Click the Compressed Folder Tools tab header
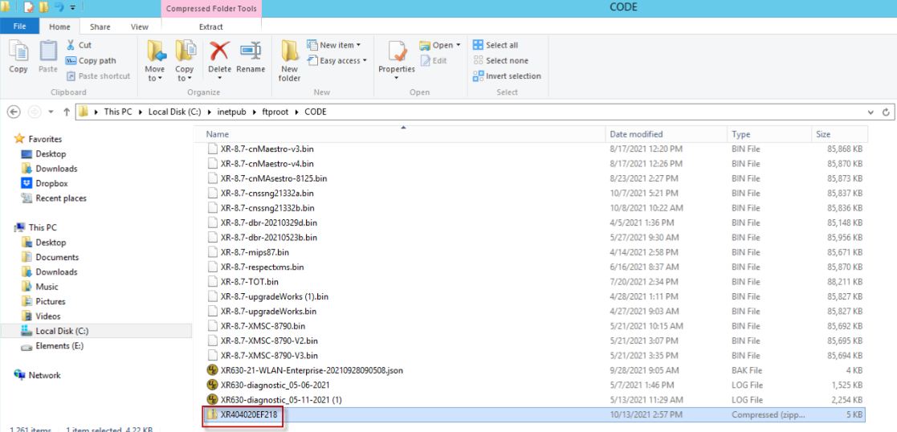897x432 pixels. tap(211, 8)
